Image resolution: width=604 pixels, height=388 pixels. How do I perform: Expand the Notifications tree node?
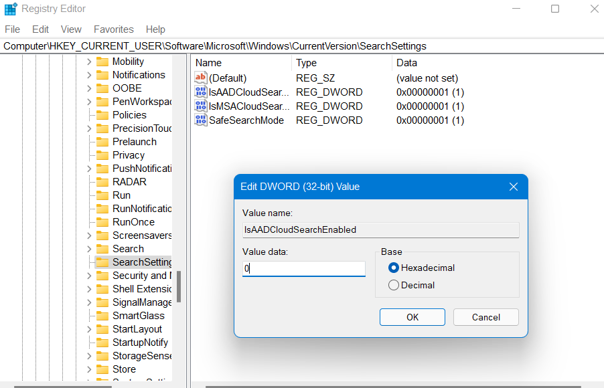click(x=89, y=75)
